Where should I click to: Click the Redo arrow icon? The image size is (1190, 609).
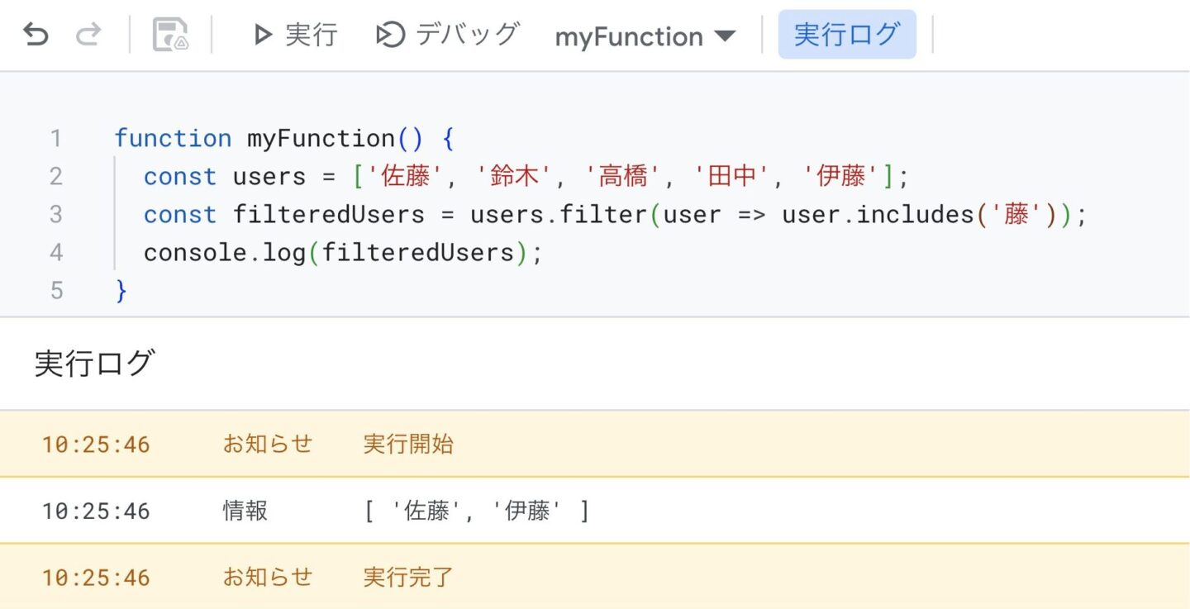(x=89, y=35)
